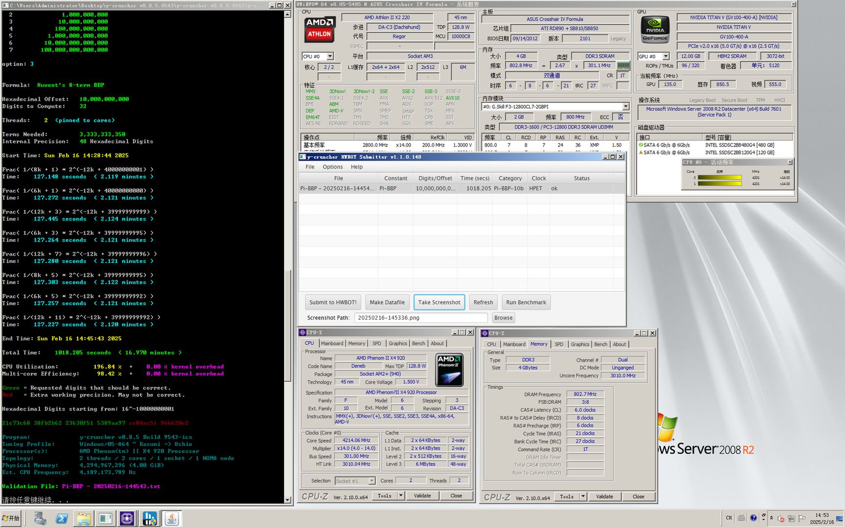Click Submit to HWBOT! button
The width and height of the screenshot is (845, 528).
tap(333, 303)
